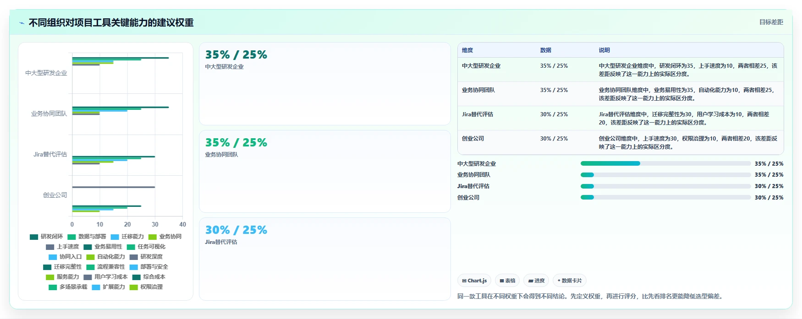The image size is (802, 319).
Task: Select the 进度 chip
Action: [536, 281]
